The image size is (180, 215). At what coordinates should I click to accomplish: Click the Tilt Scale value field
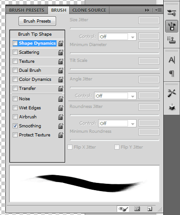click(x=149, y=61)
